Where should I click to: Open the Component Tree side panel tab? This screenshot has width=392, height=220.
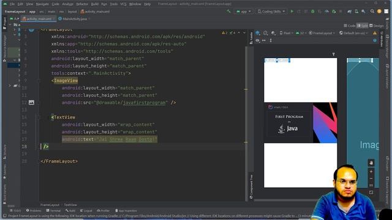click(x=252, y=186)
